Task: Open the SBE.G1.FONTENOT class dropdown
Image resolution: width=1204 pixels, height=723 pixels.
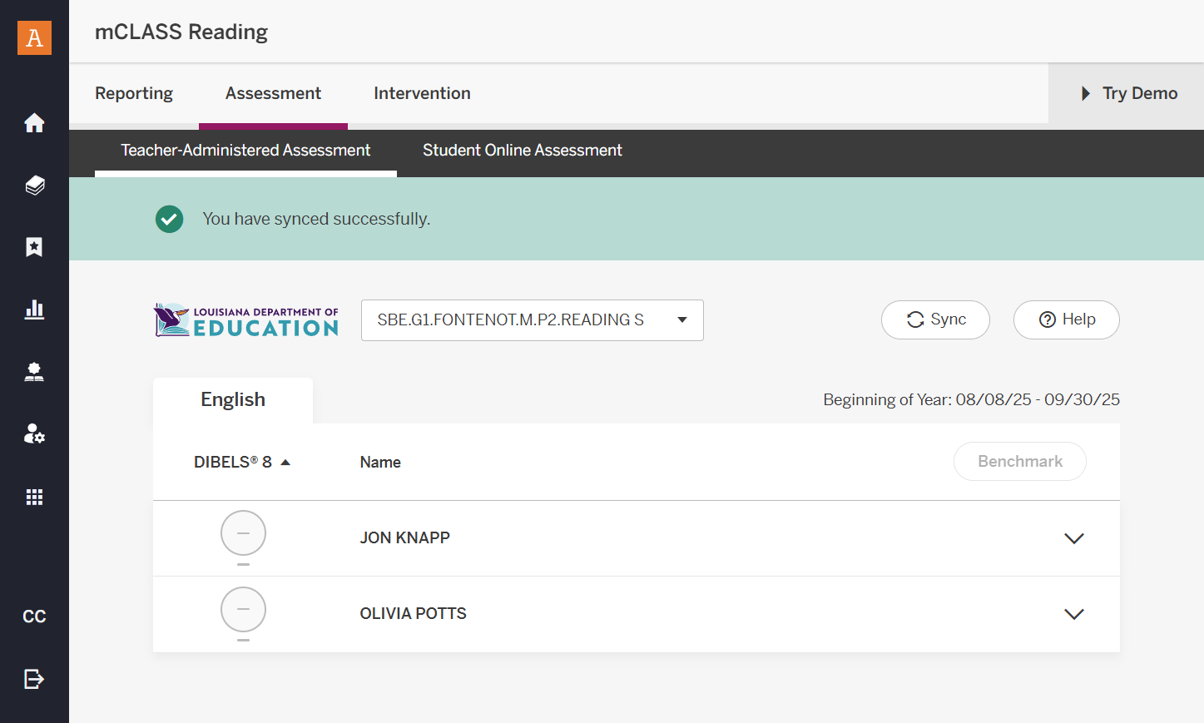Action: [533, 320]
